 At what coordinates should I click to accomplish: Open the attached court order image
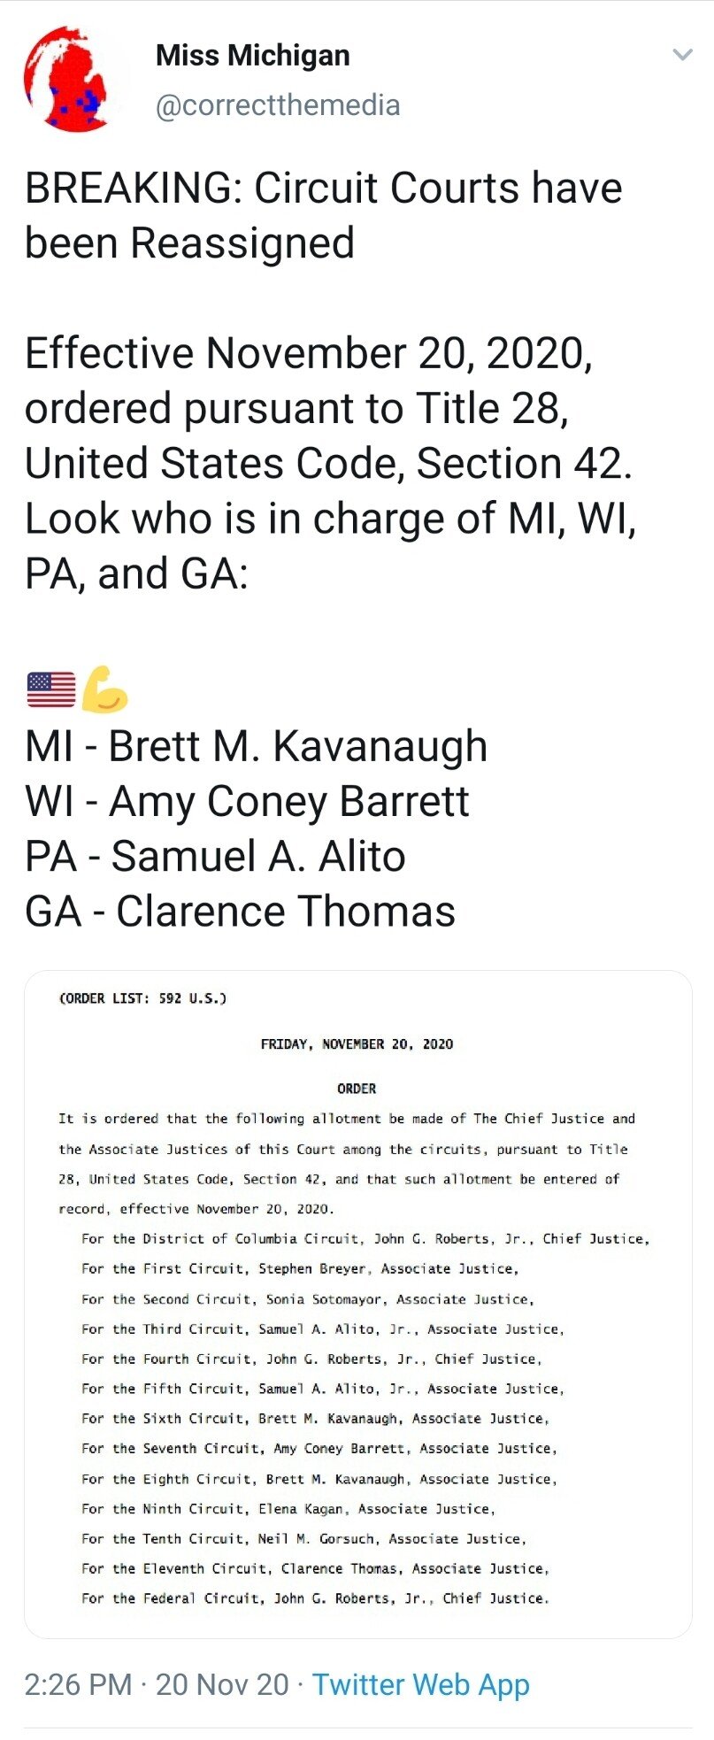pos(357,1304)
